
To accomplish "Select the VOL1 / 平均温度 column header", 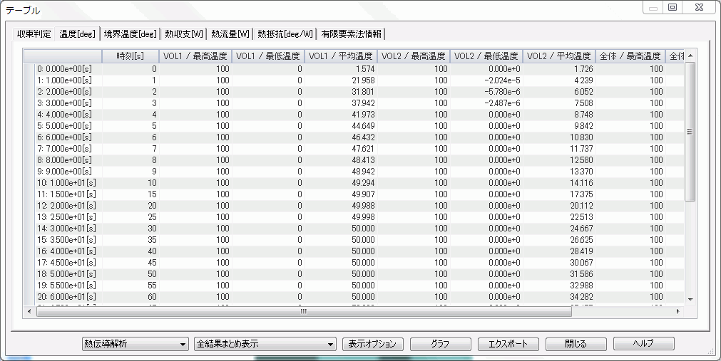I will (341, 56).
